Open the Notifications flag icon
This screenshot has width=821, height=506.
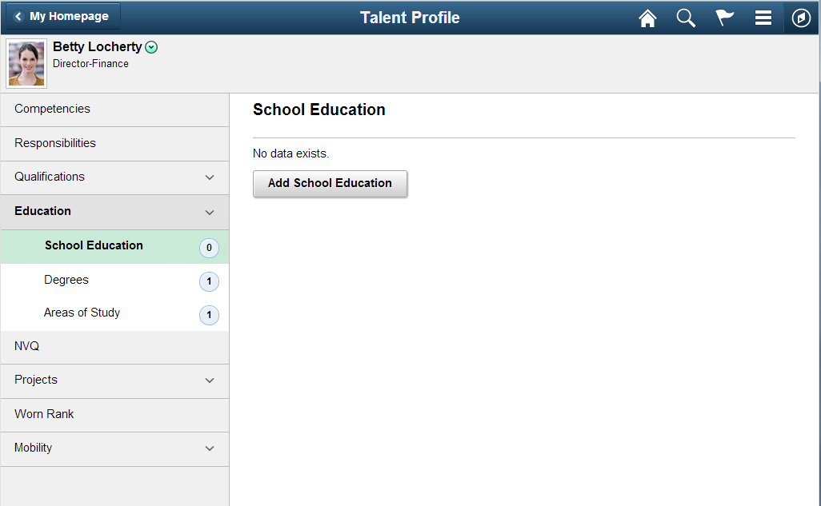tap(724, 18)
